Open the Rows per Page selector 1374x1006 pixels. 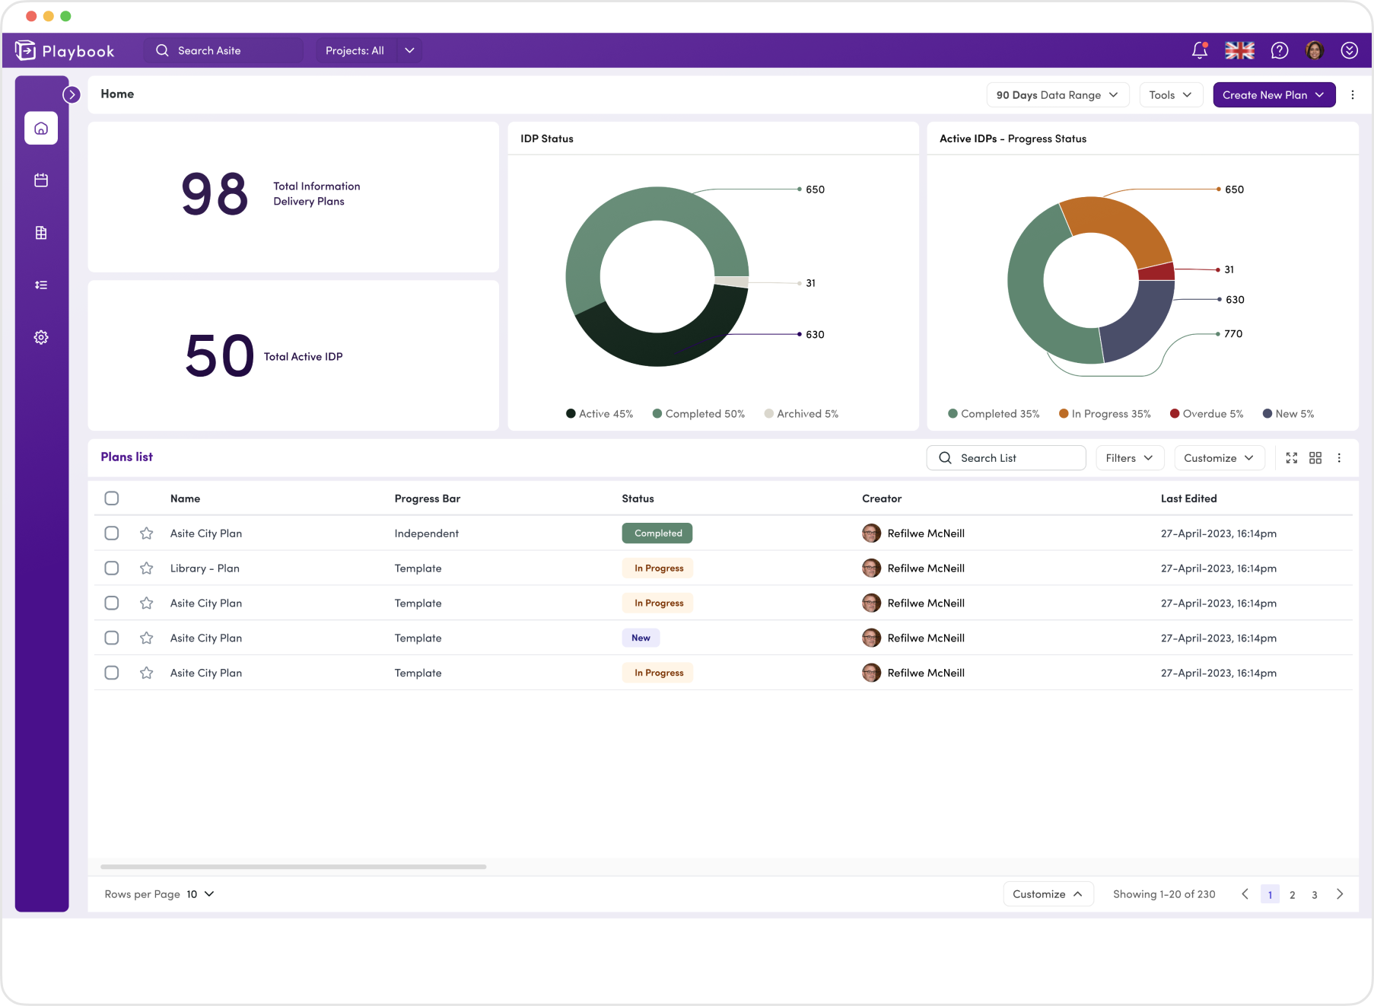pos(199,894)
